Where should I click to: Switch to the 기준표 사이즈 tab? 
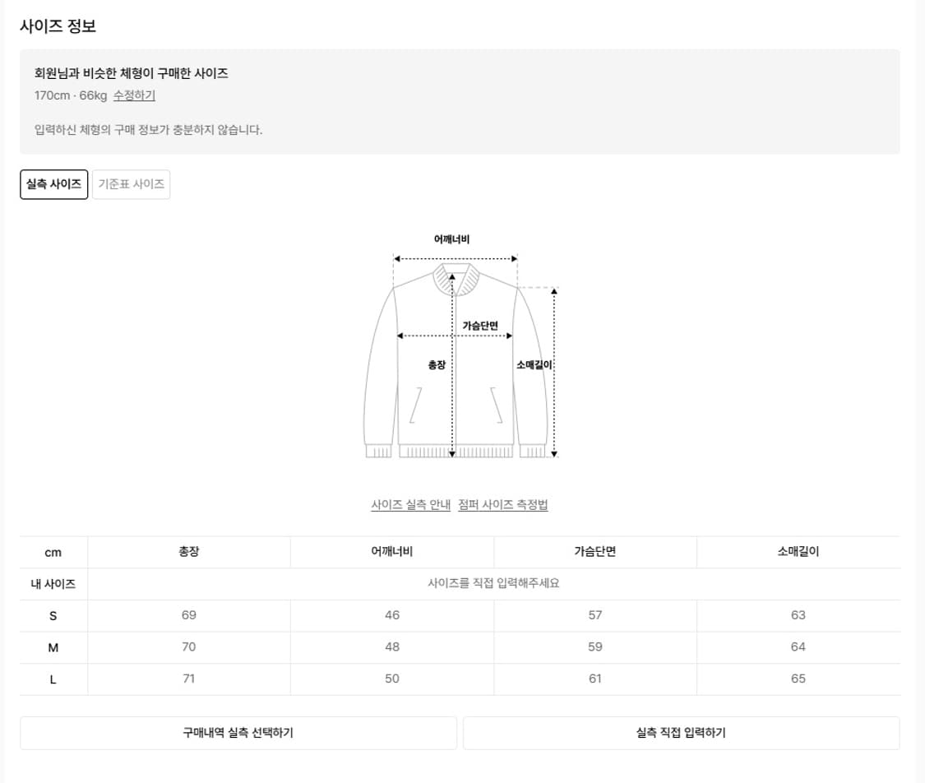pos(132,183)
